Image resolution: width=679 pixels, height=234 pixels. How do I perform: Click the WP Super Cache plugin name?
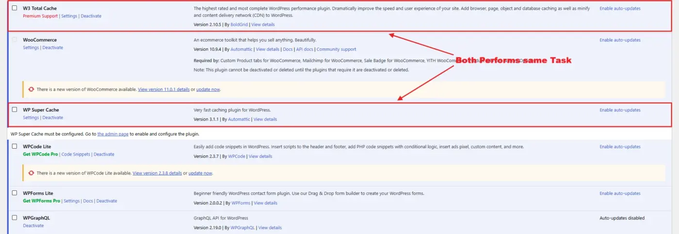coord(41,109)
